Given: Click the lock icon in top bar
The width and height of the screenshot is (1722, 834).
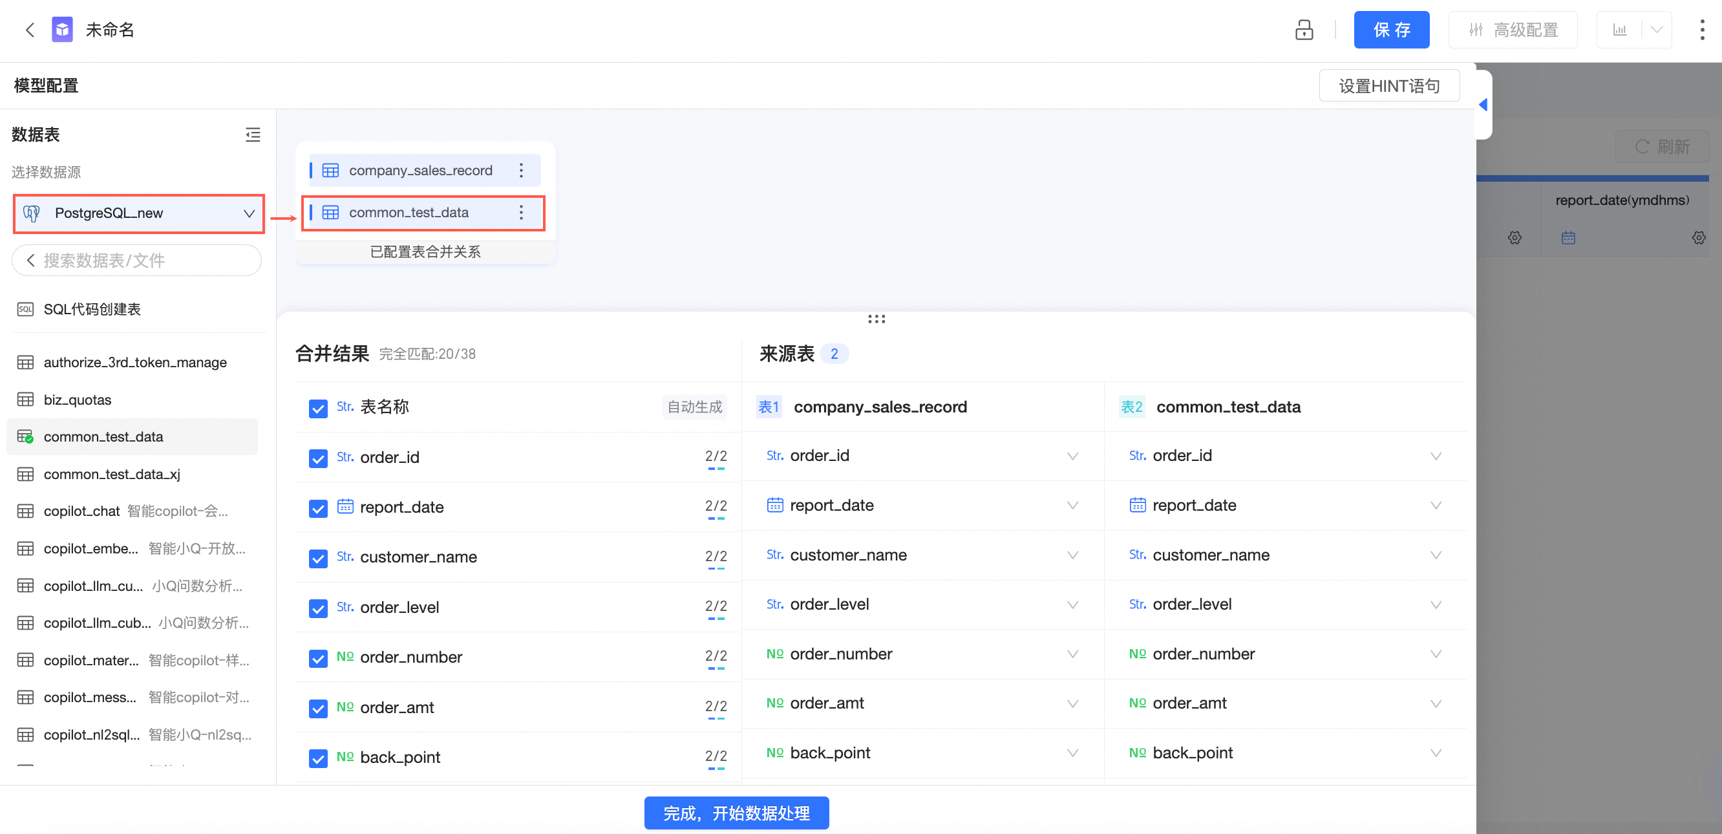Looking at the screenshot, I should click(x=1304, y=30).
